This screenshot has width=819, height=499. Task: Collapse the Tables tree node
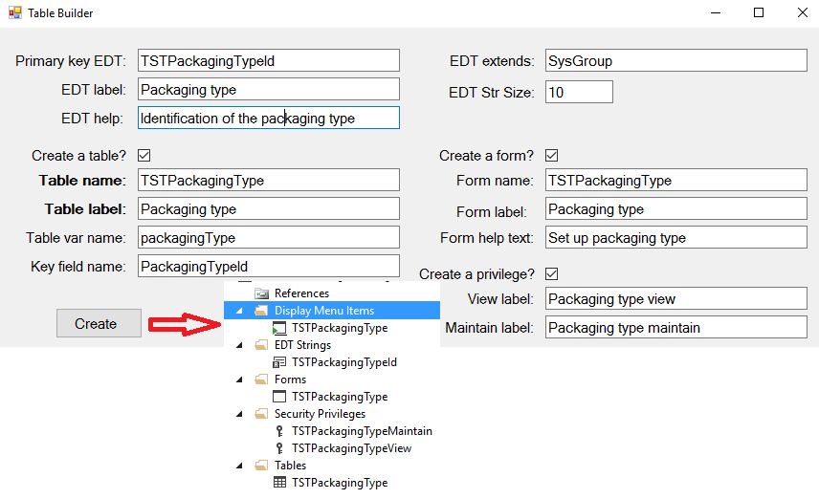tap(240, 466)
